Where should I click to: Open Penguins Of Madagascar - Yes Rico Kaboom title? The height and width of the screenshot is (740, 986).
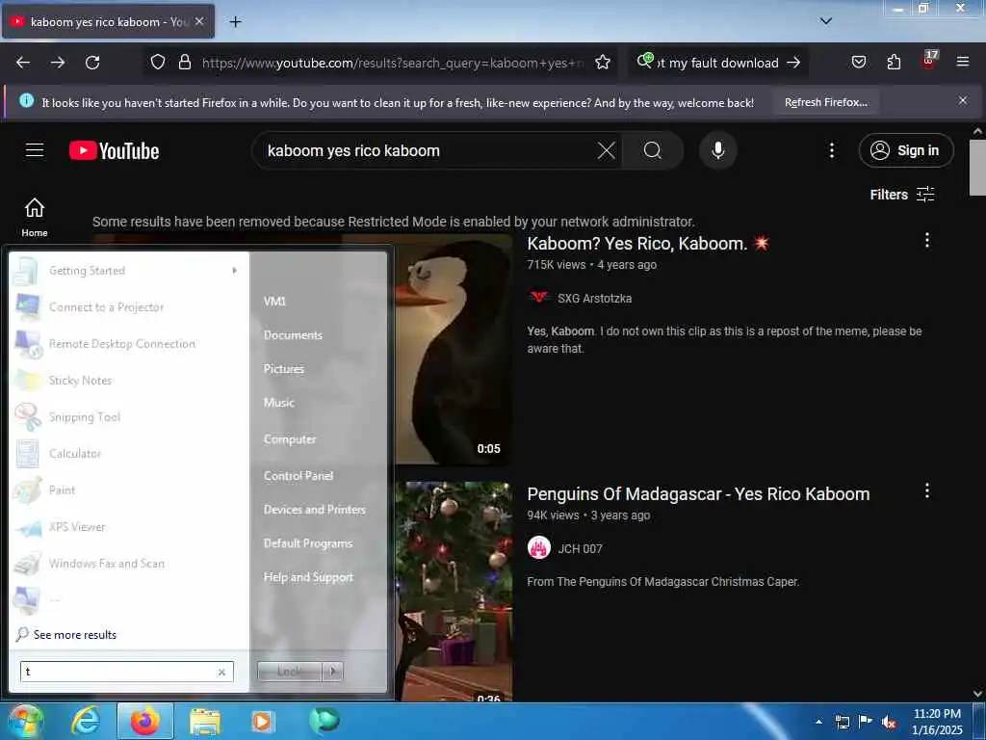[698, 494]
